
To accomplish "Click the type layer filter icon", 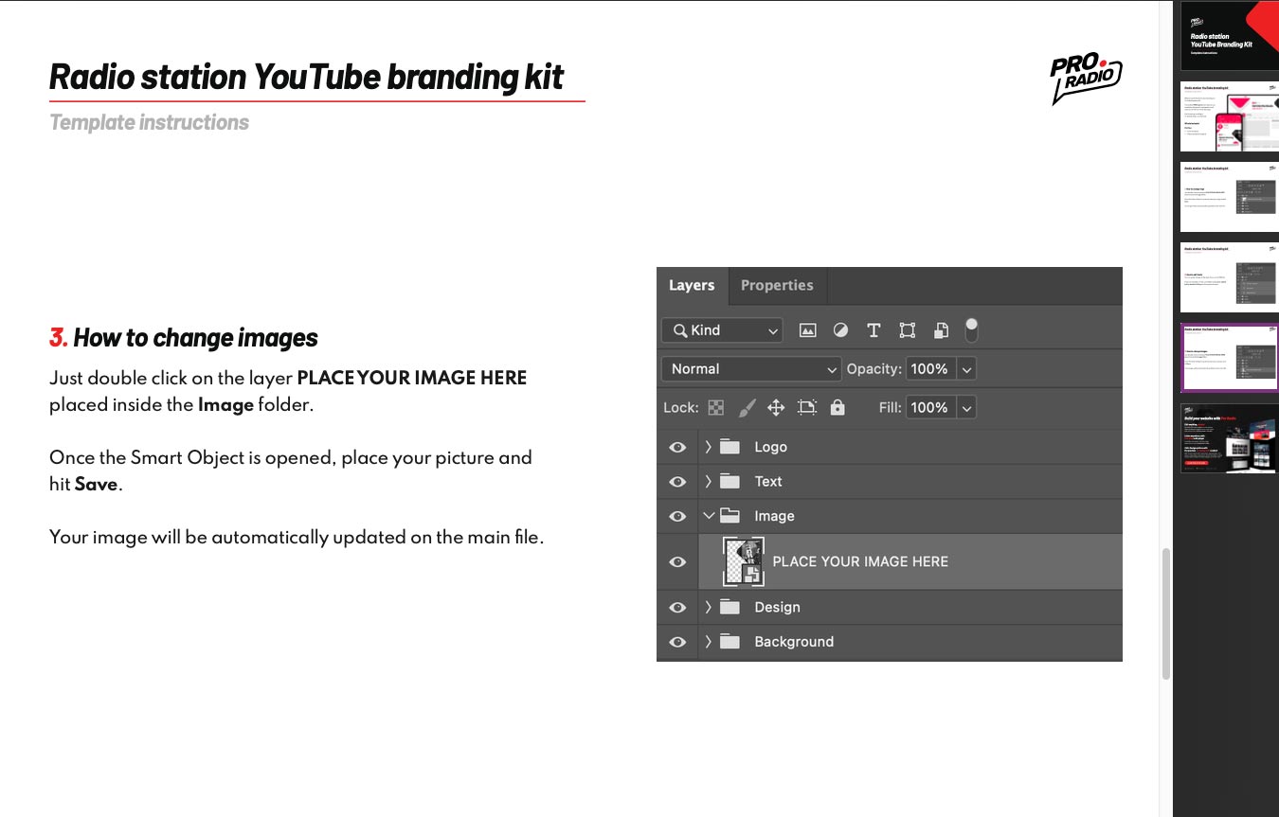I will click(874, 330).
